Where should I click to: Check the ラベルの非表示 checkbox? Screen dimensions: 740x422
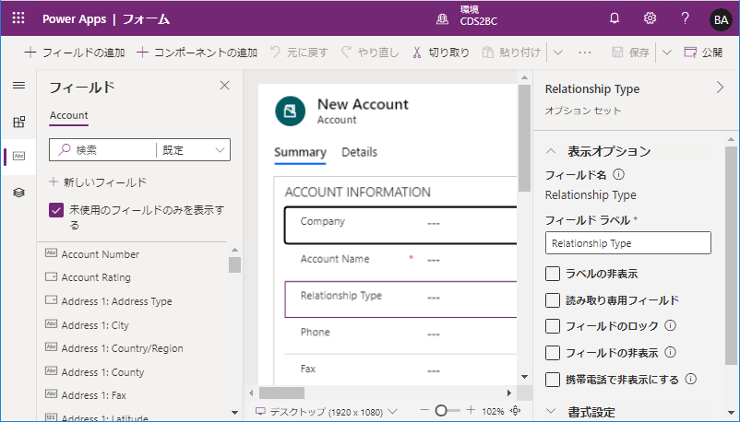pos(552,274)
